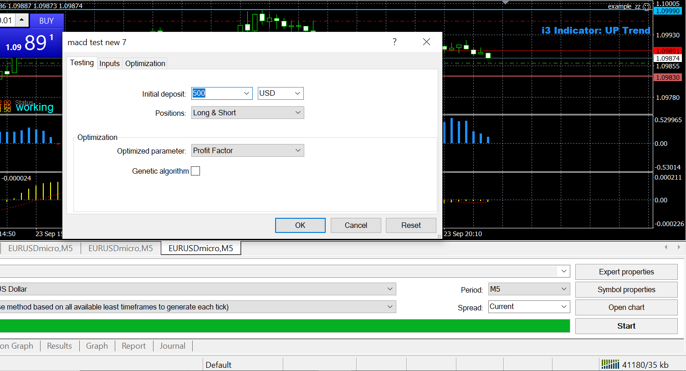This screenshot has width=686, height=371.
Task: Click the 'example zz' expert name on chart
Action: point(624,6)
